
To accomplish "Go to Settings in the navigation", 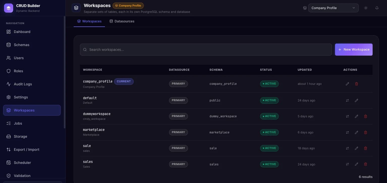I will click(32, 97).
